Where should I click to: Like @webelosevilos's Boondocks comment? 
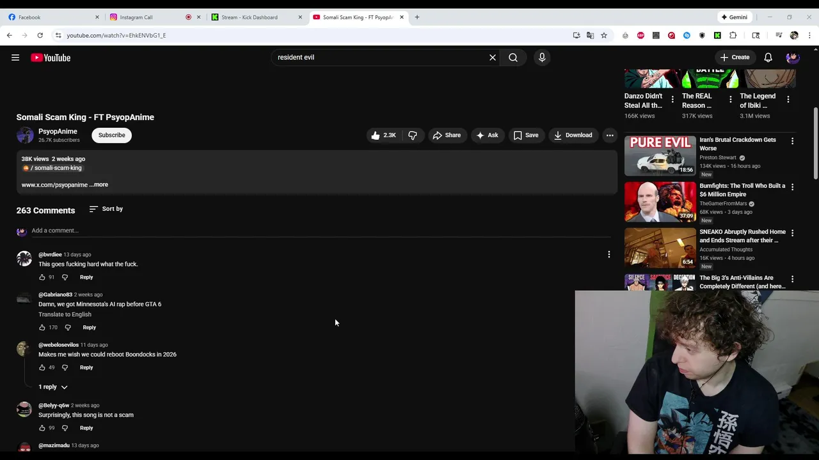[42, 367]
